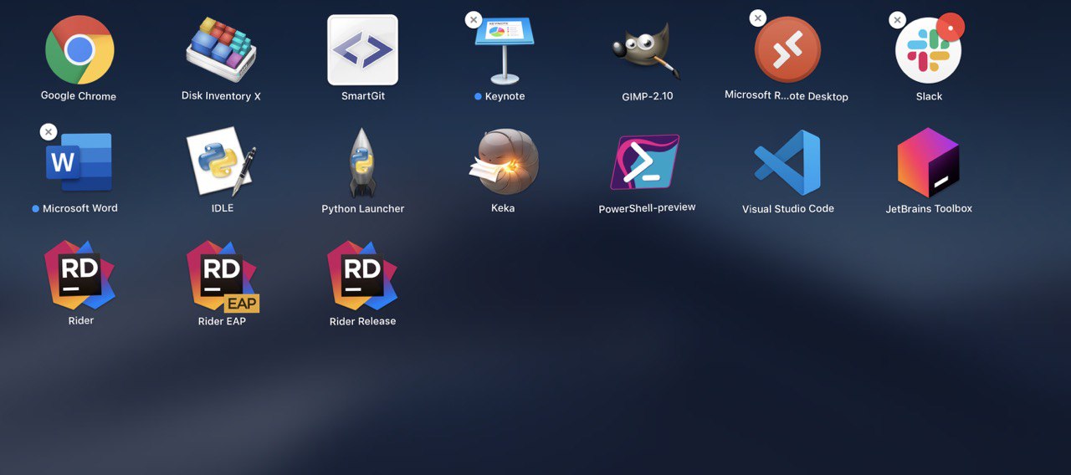Remove Microsoft Word via X badge
The image size is (1071, 475).
tap(49, 132)
